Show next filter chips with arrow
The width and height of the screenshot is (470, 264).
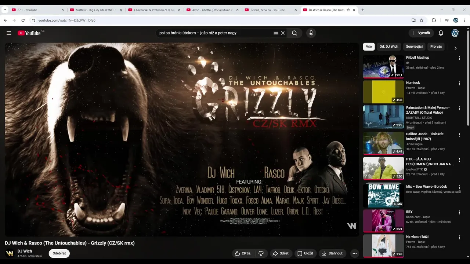(455, 48)
